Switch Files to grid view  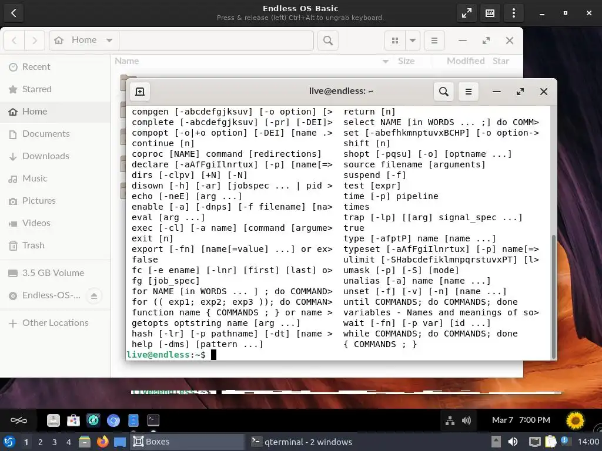coord(395,41)
